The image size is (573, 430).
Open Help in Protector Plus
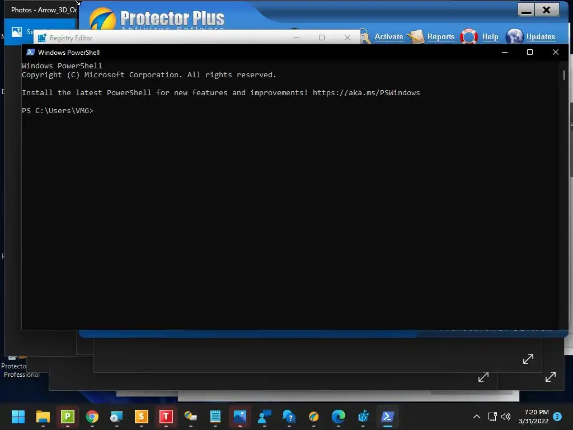(x=490, y=37)
